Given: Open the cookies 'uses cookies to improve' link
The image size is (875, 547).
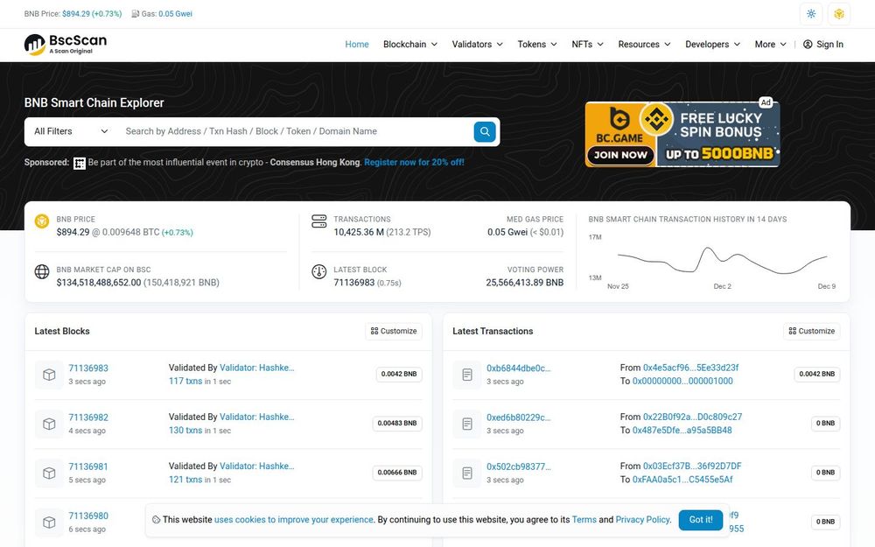Looking at the screenshot, I should [293, 520].
